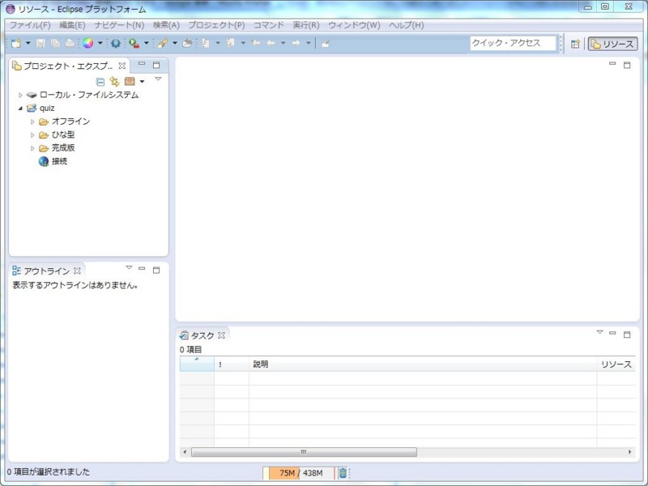Close the タスク tab
This screenshot has height=486, width=648.
tap(221, 335)
